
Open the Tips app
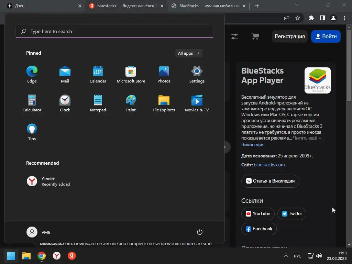32,132
